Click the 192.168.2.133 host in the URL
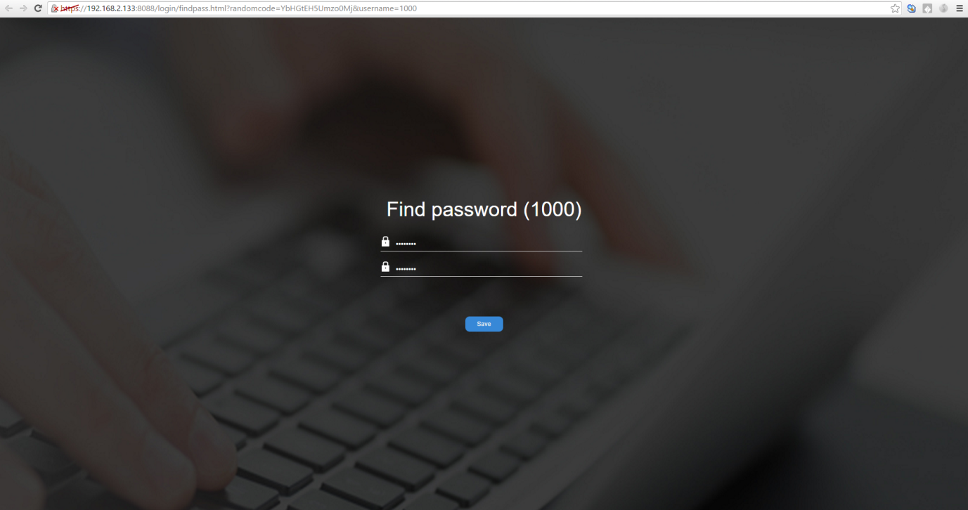The height and width of the screenshot is (510, 968). 111,8
